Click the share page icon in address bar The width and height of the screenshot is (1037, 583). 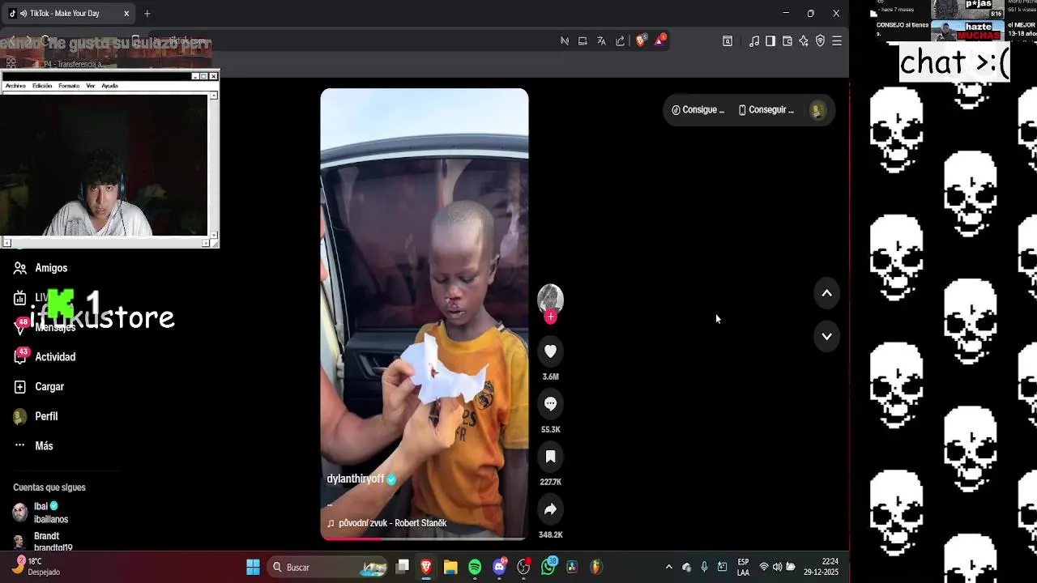click(620, 41)
